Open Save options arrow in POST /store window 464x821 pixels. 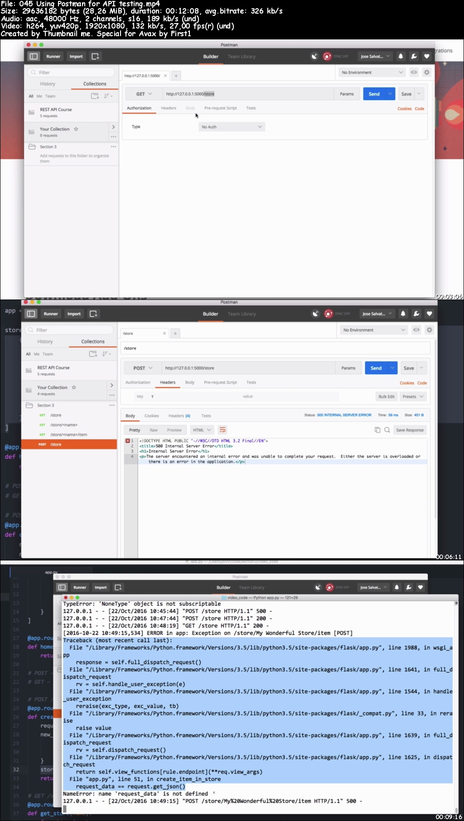tap(421, 368)
